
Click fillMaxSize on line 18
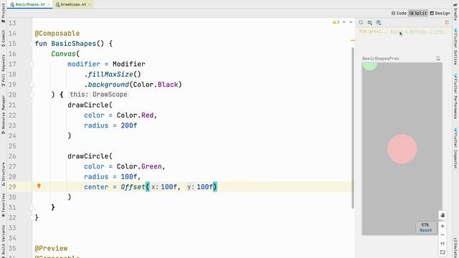pos(110,75)
